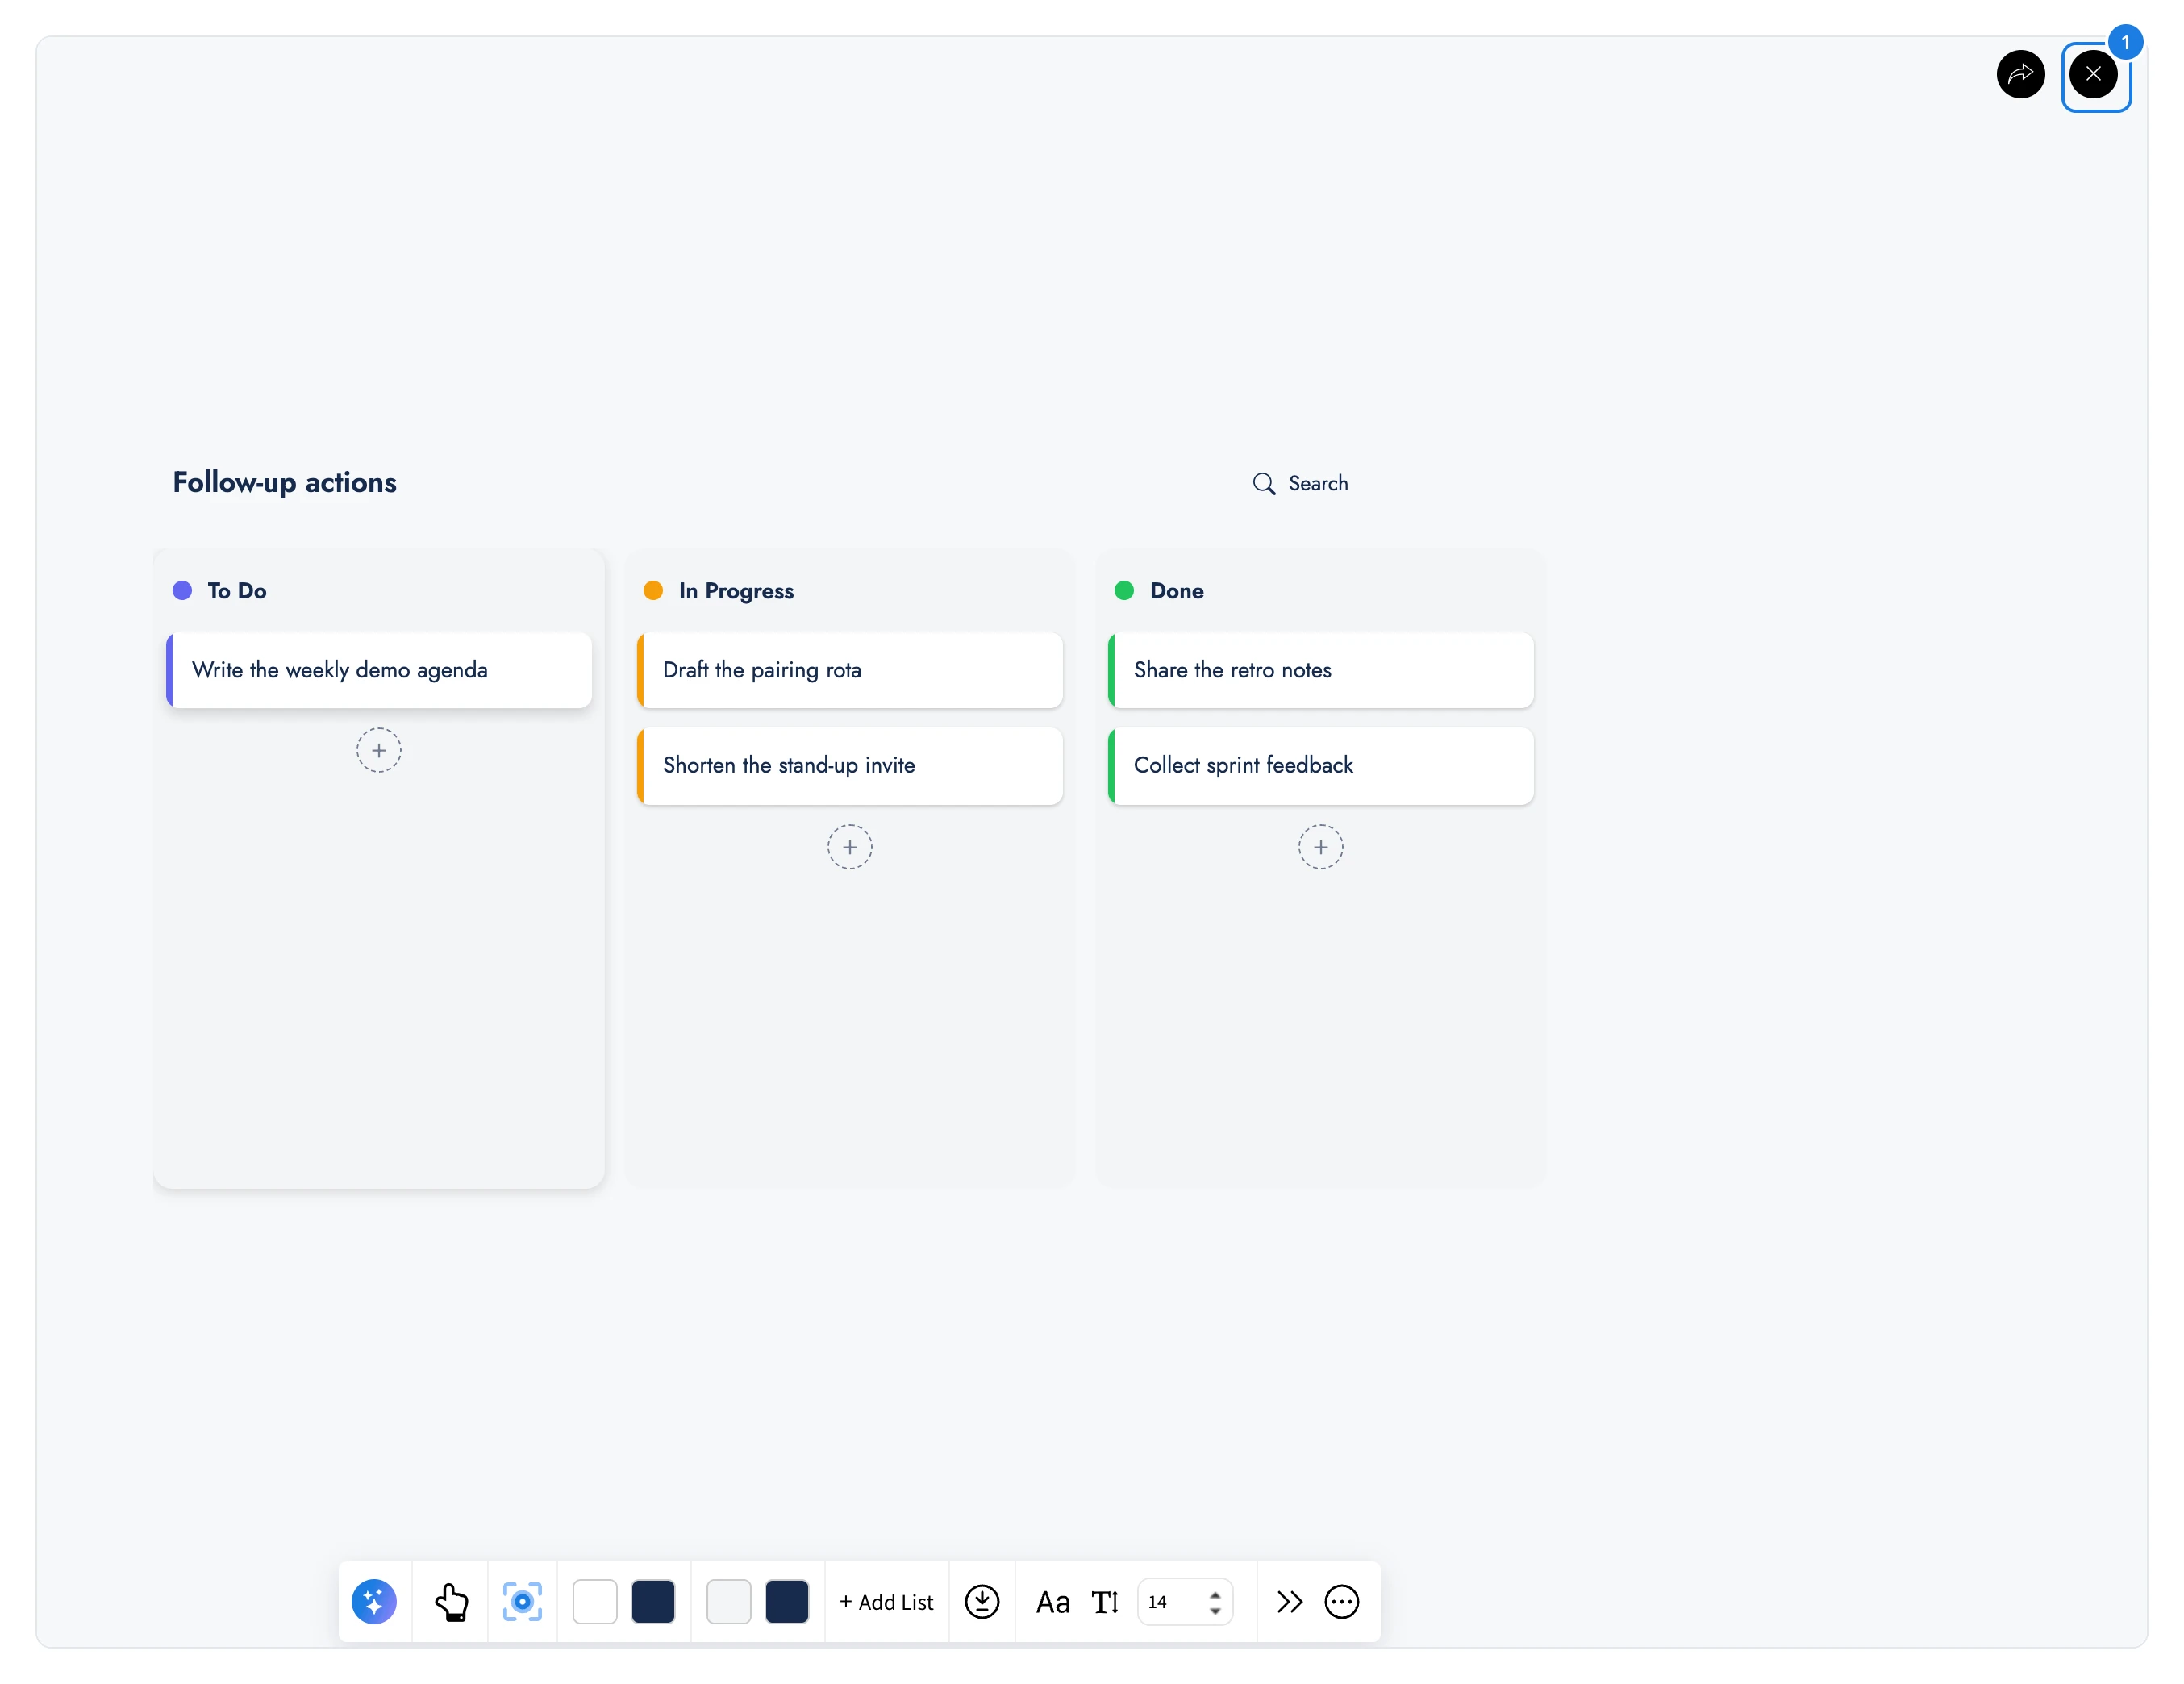2184x1684 pixels.
Task: Click the Done list title
Action: pos(1177,591)
